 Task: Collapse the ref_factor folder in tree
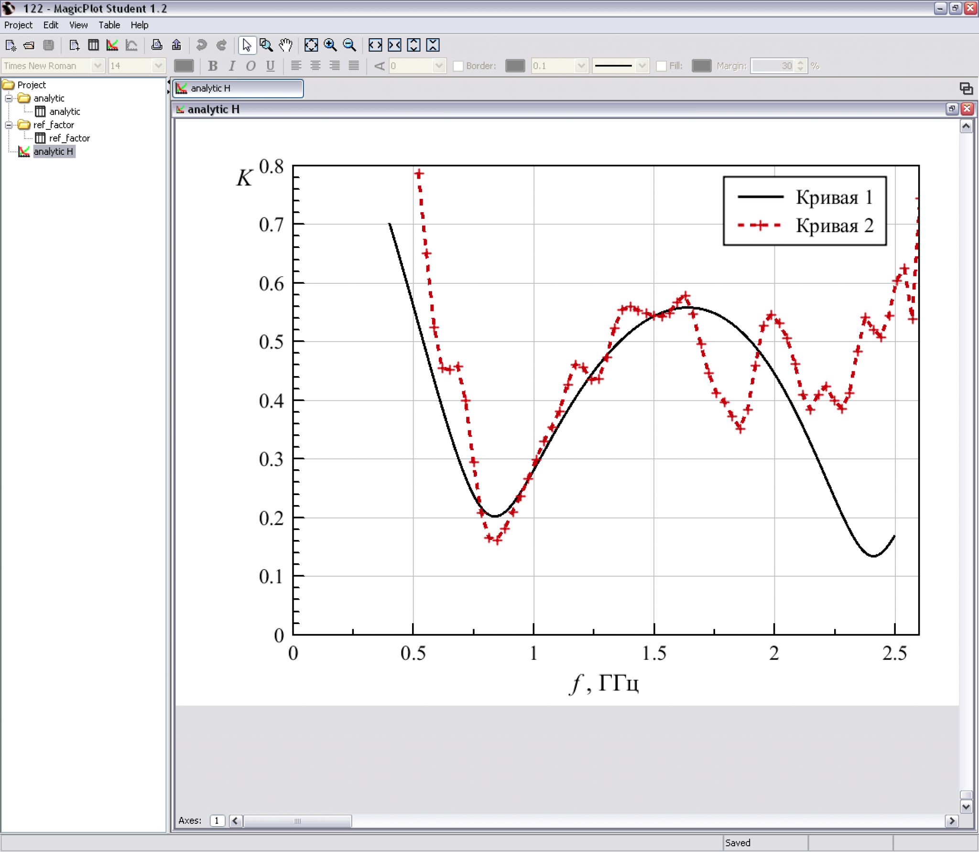pyautogui.click(x=9, y=125)
